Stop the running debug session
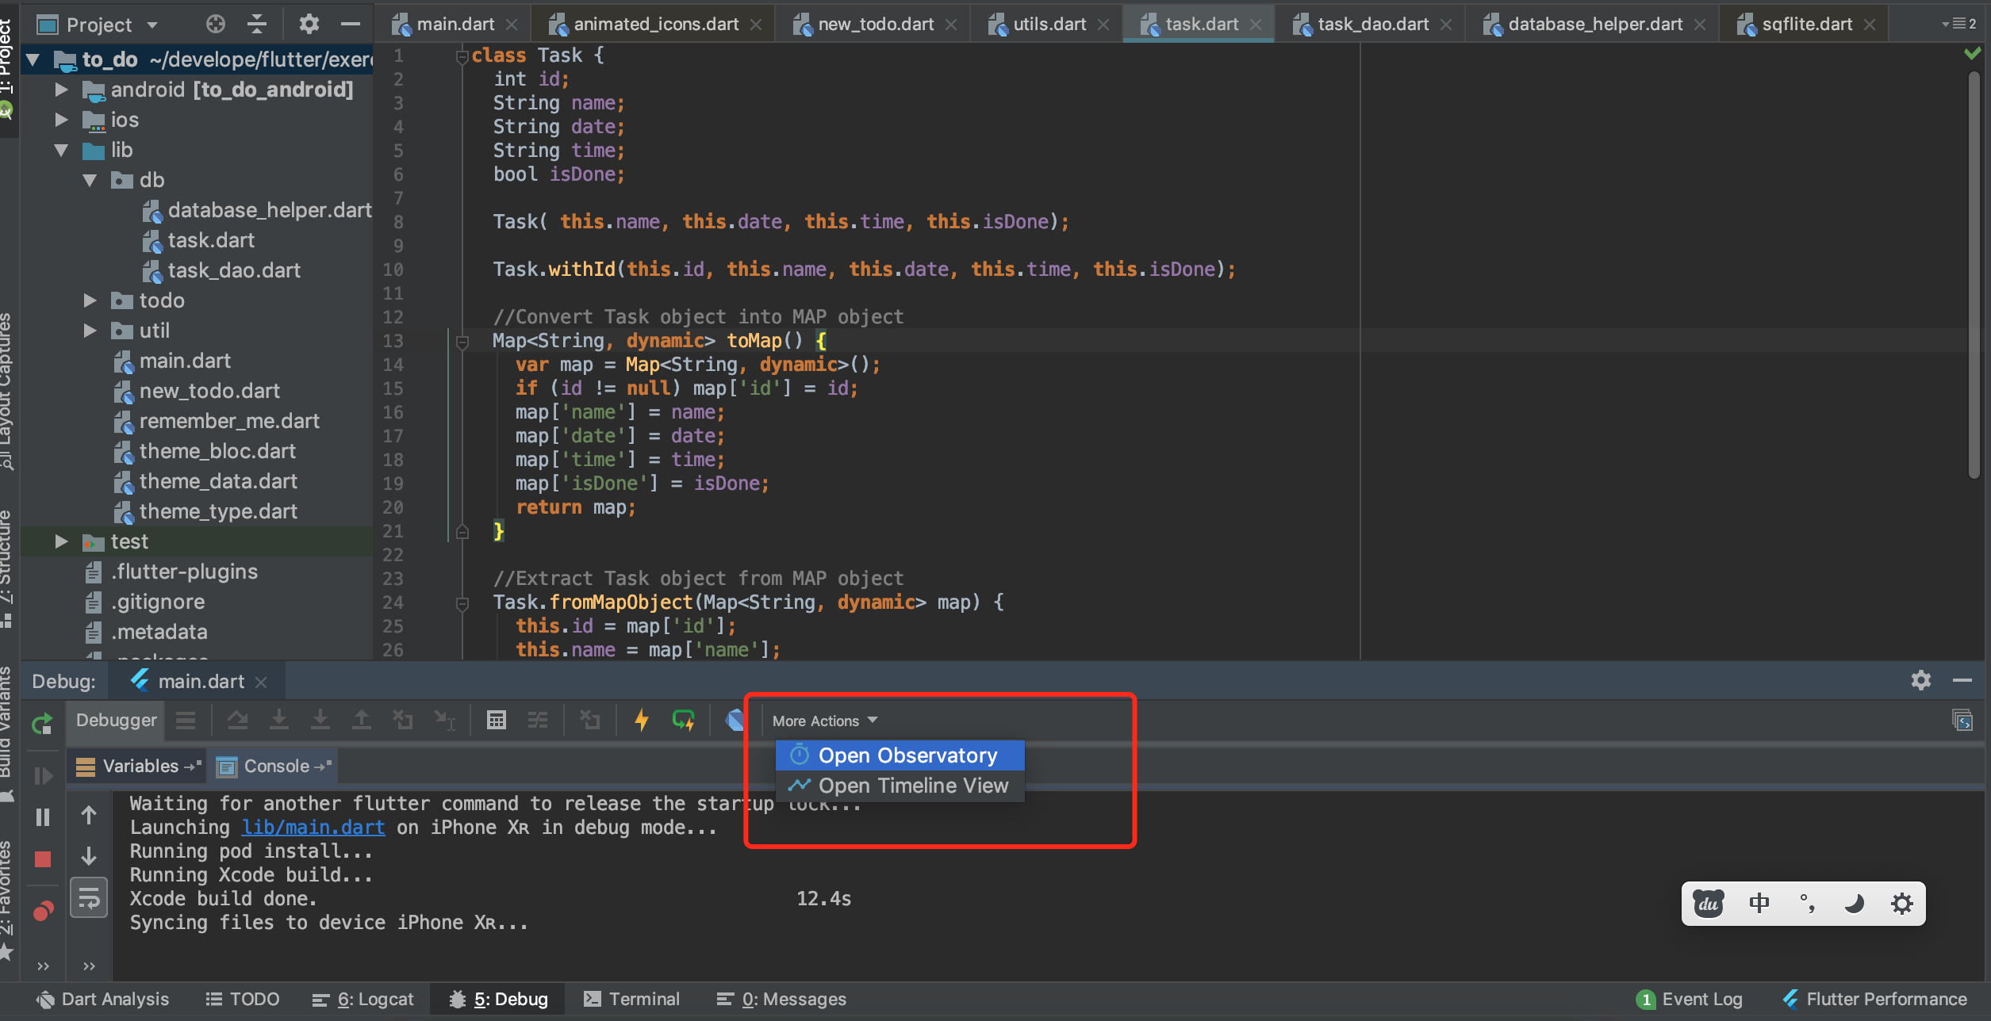This screenshot has width=1991, height=1021. point(43,858)
